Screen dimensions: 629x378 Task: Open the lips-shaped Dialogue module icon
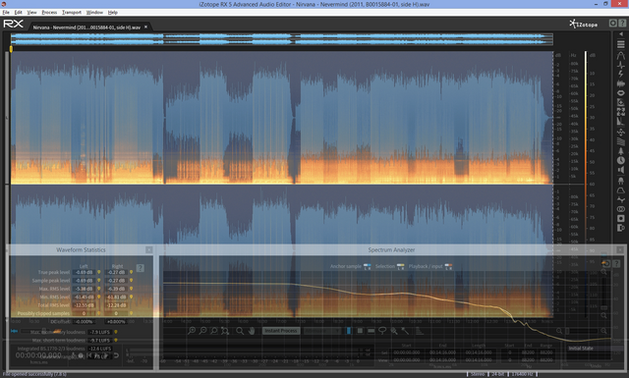tap(620, 93)
